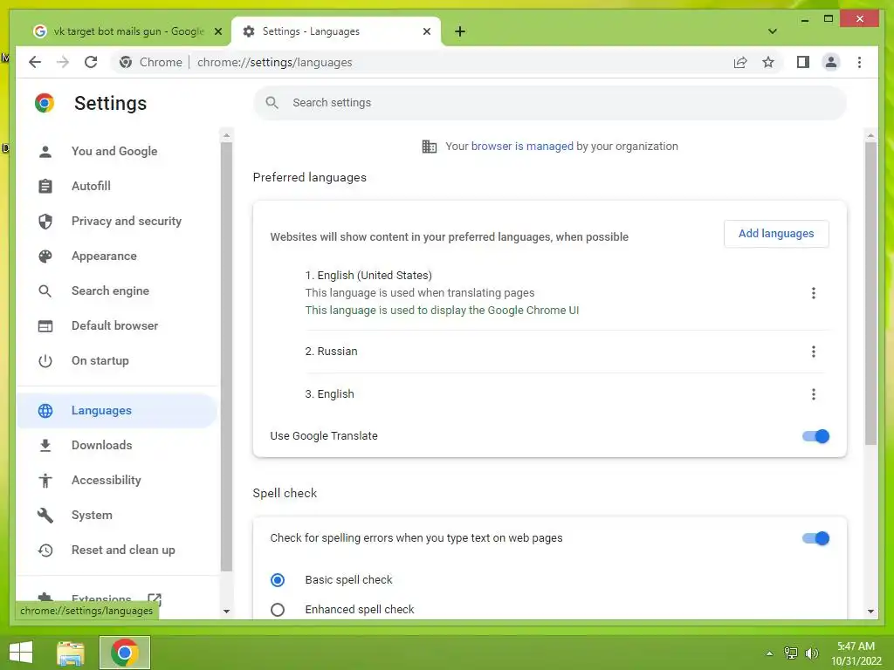Click the Chrome logo next to Settings

pyautogui.click(x=45, y=103)
